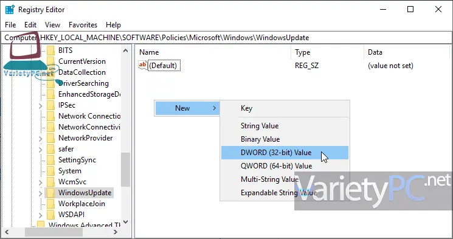Screen dimensions: 453x239
Task: Expand the NetworkProvider key
Action: [41, 139]
